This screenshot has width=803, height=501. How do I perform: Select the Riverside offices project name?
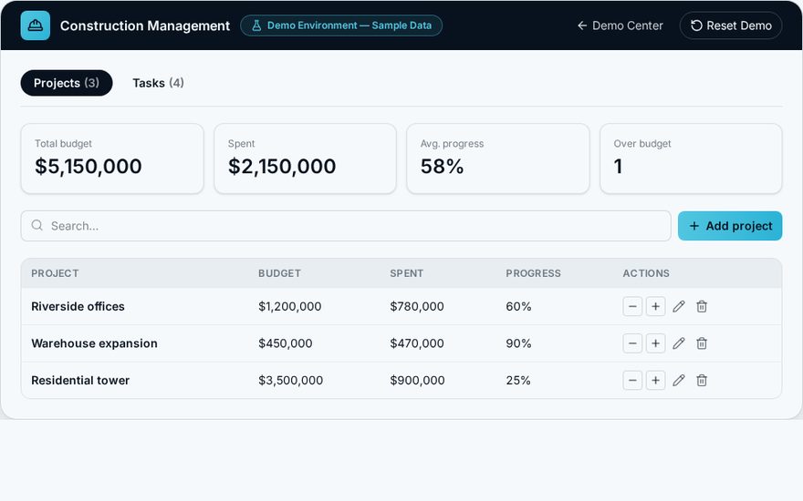click(x=78, y=307)
